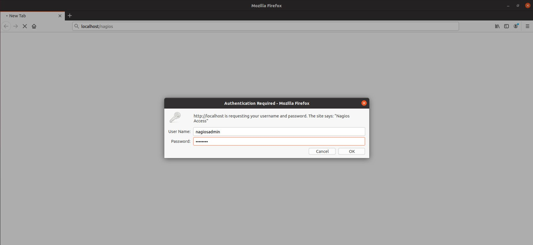533x245 pixels.
Task: Open a new tab with plus button
Action: [70, 16]
